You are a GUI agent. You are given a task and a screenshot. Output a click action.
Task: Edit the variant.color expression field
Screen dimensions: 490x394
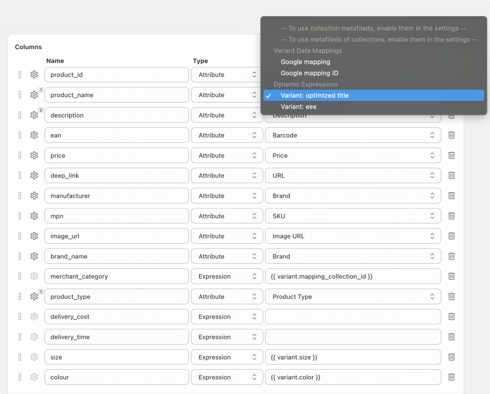tap(353, 377)
